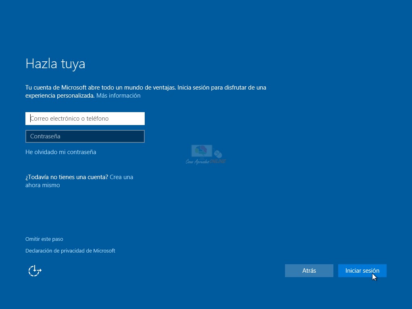
Task: Select the Contraseña password field
Action: (85, 136)
